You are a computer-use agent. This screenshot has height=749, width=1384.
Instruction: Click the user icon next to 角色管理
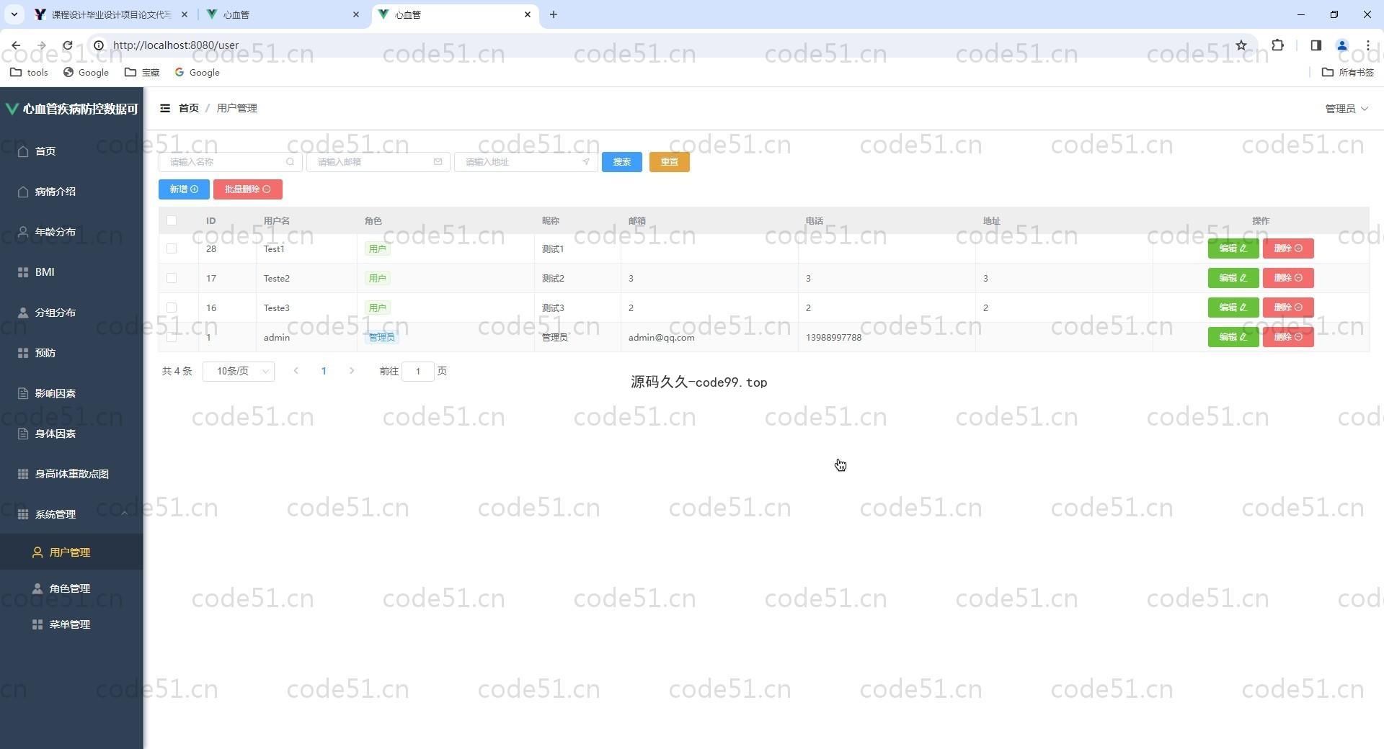[37, 588]
